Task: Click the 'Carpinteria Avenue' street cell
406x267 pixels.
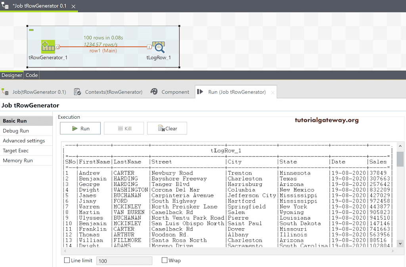Action: coord(182,195)
